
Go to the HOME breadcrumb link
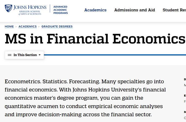(9, 27)
